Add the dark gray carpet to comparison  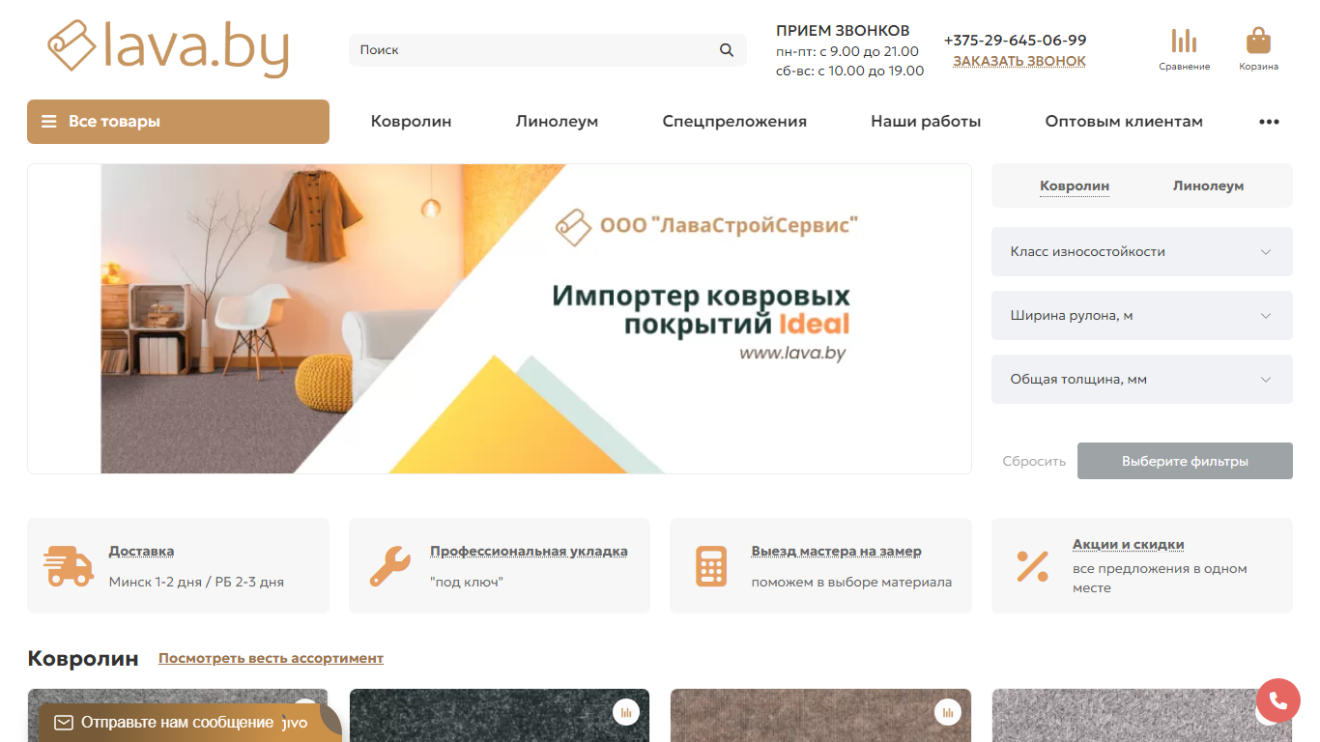[625, 713]
